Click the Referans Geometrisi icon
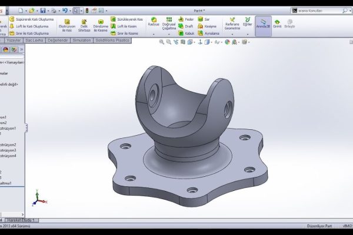This screenshot has width=353, height=235. [x=232, y=23]
